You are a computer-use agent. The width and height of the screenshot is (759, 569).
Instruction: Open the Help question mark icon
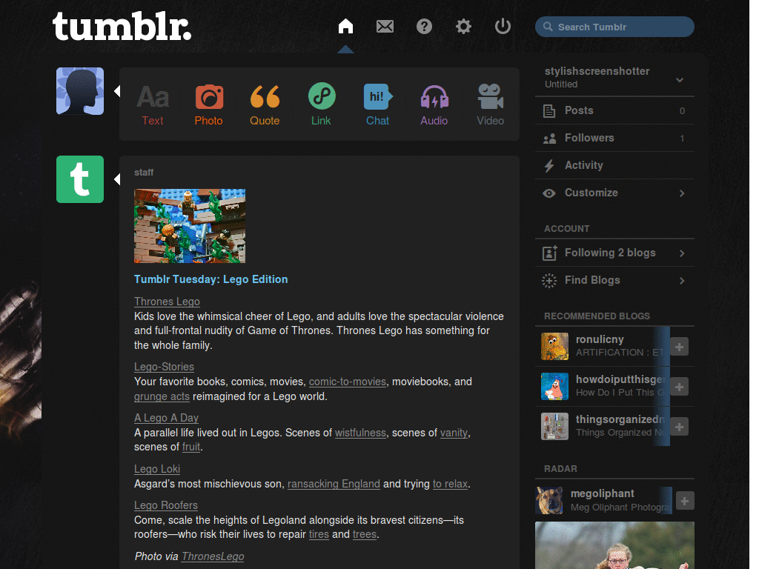[424, 26]
